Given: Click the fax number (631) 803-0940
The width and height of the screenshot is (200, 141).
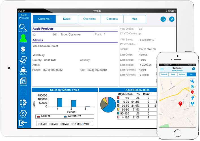Looking at the screenshot, I should coord(97,70).
